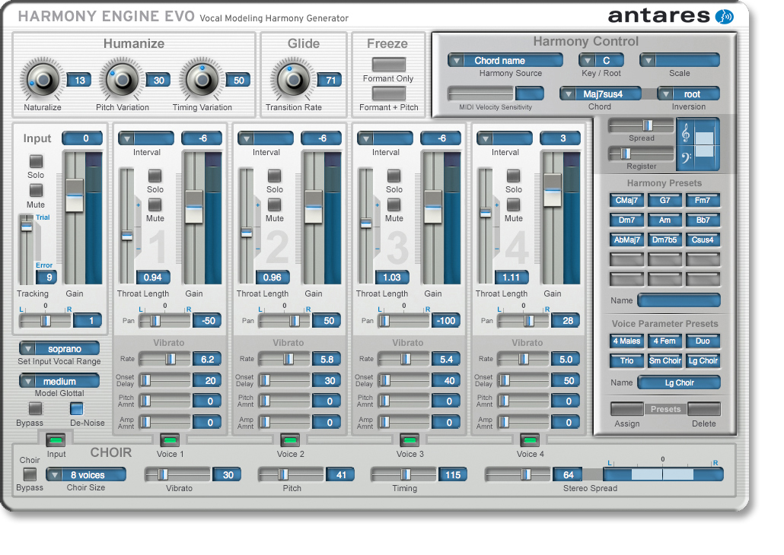Image resolution: width=784 pixels, height=555 pixels.
Task: Click the Choir Timing slider
Action: [x=404, y=474]
